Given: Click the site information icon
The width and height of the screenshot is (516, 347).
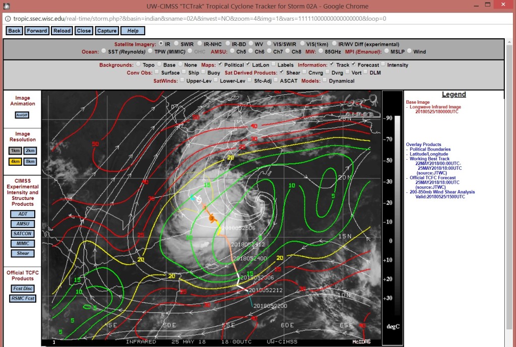Looking at the screenshot, I should point(8,19).
